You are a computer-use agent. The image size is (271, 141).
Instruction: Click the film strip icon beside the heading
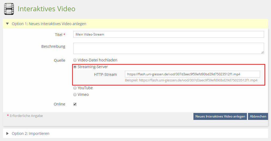click(x=9, y=9)
